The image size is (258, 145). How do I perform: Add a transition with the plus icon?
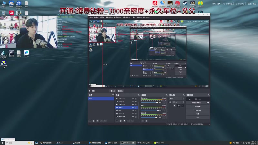point(174,106)
